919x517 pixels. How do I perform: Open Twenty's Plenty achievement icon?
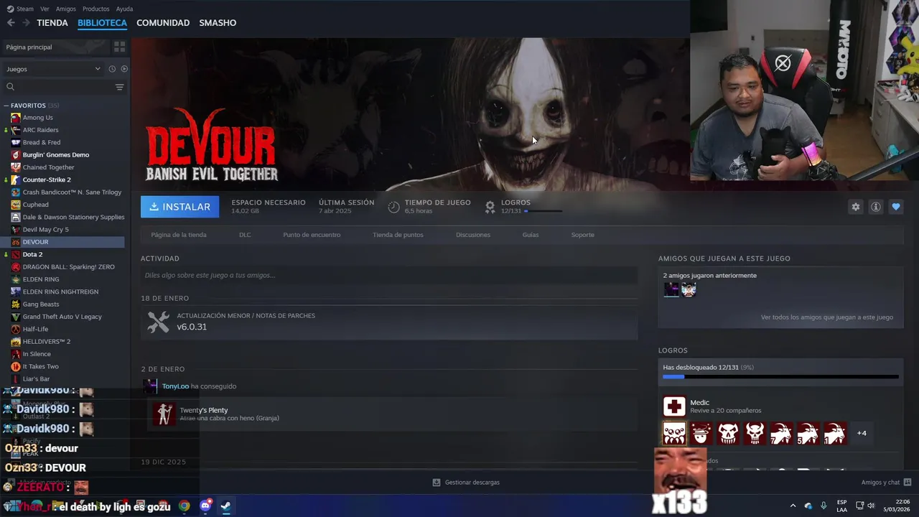point(164,414)
